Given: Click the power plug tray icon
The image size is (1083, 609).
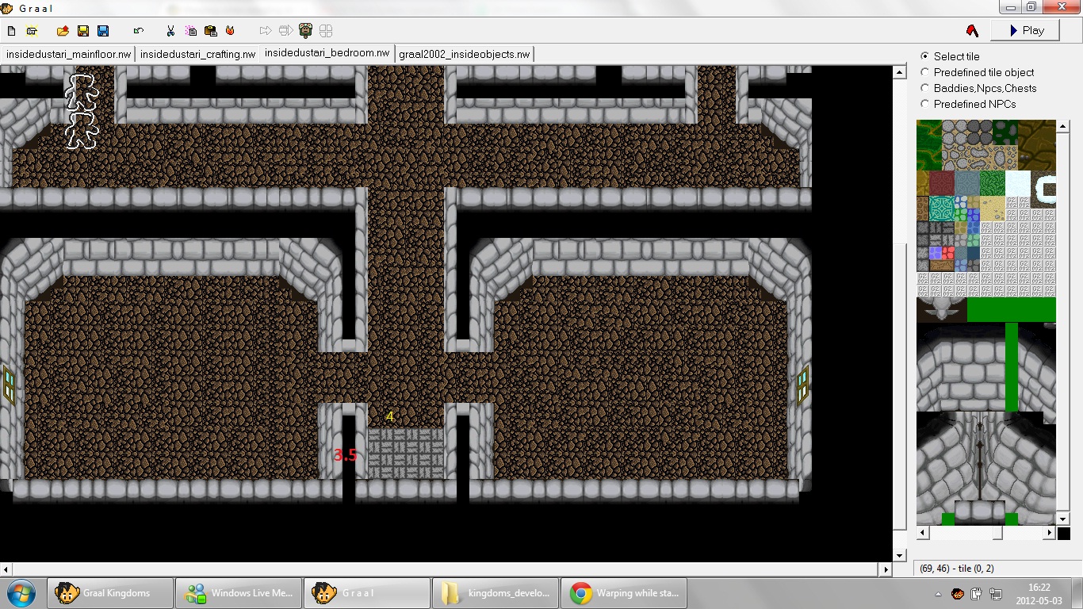Looking at the screenshot, I should click(976, 593).
